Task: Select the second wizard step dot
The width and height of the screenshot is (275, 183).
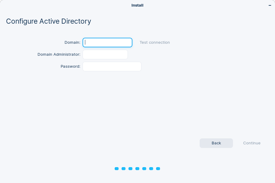Action: pos(123,169)
